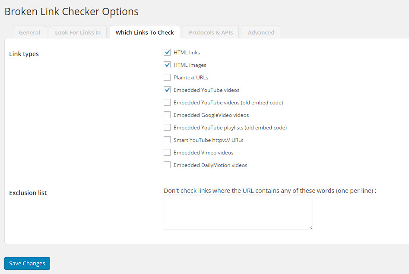Go to the Protocols & APIs tab
409x274 pixels.
(x=211, y=32)
